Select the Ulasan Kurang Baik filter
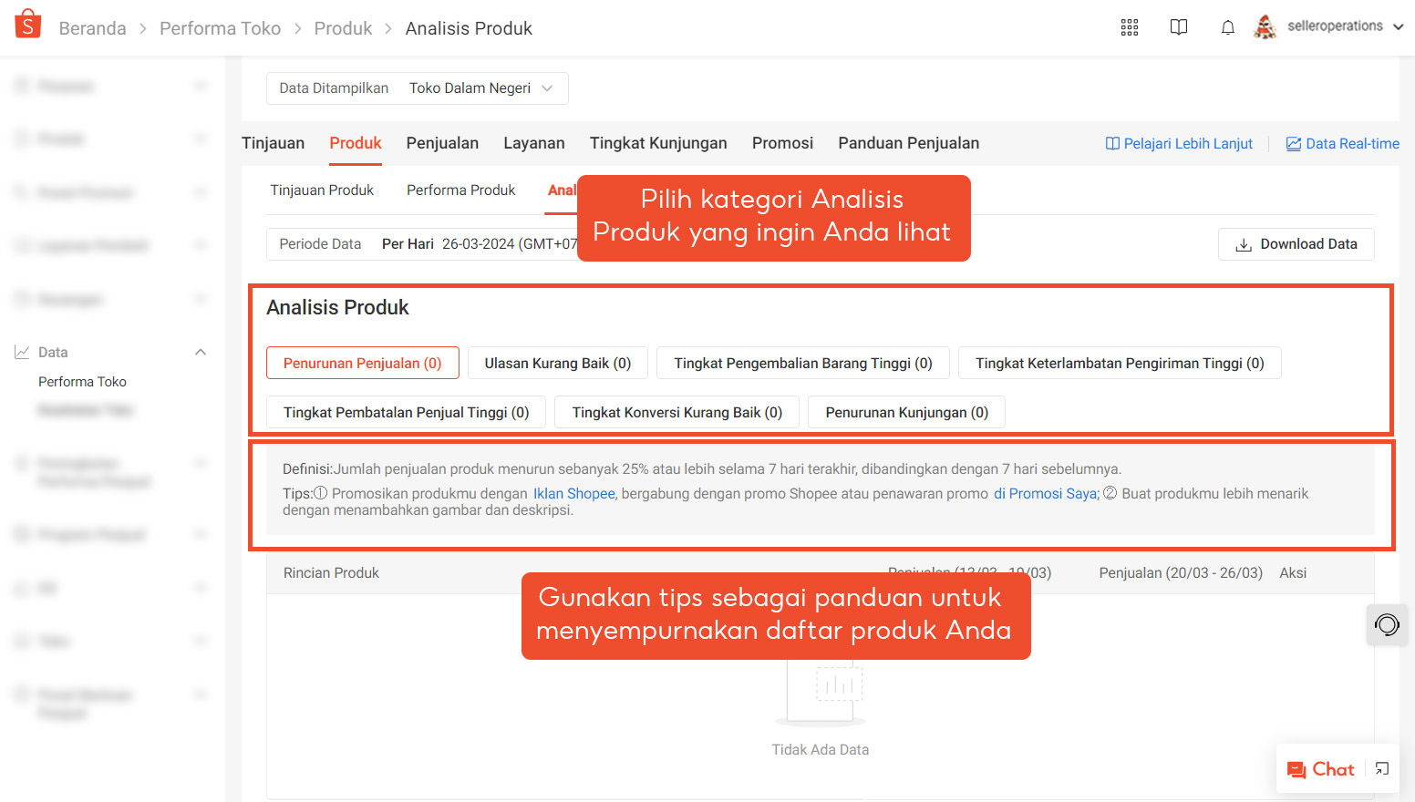The width and height of the screenshot is (1415, 802). click(557, 363)
